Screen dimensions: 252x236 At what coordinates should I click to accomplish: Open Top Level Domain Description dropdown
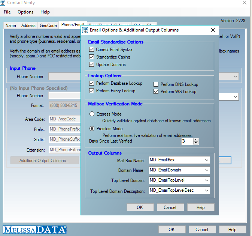207,190
